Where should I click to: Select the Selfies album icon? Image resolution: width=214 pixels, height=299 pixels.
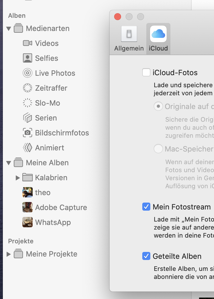(27, 58)
